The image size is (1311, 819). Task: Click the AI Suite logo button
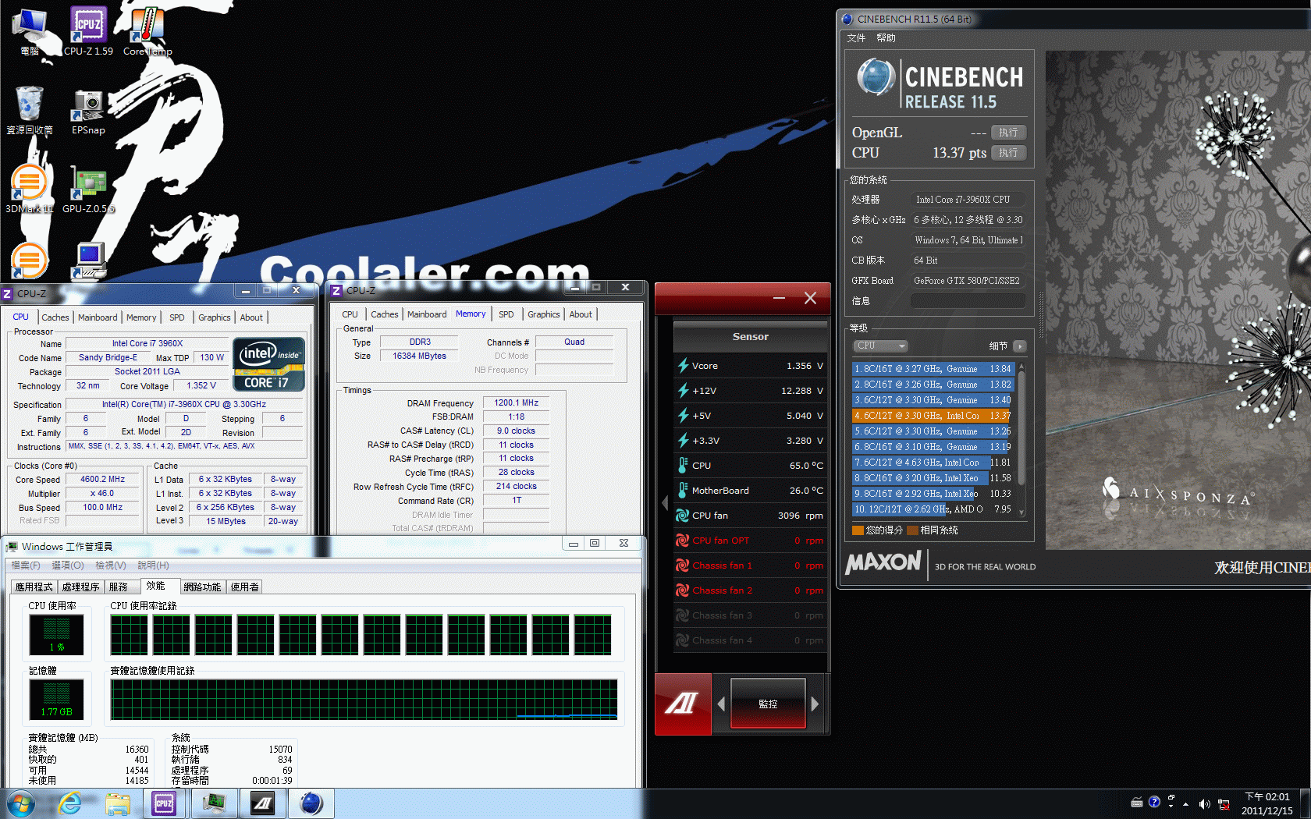(x=683, y=704)
